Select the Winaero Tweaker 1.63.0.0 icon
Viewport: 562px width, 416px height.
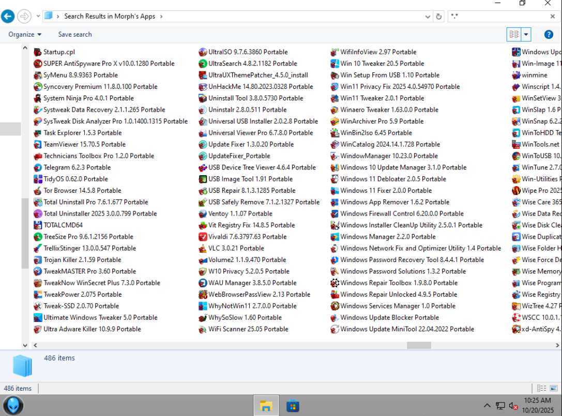[x=335, y=110]
